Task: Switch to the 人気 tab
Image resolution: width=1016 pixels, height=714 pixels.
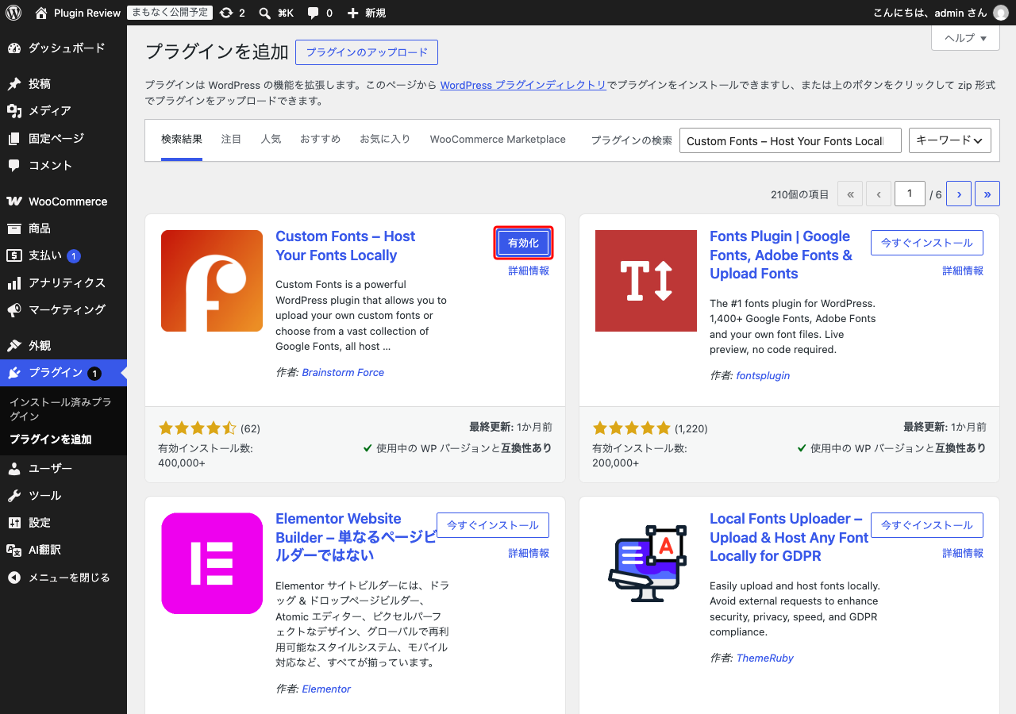Action: pyautogui.click(x=271, y=140)
